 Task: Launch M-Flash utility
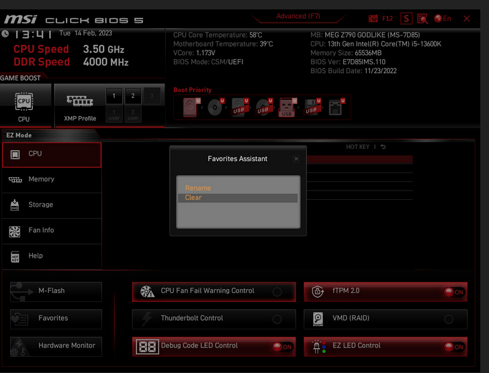56,292
